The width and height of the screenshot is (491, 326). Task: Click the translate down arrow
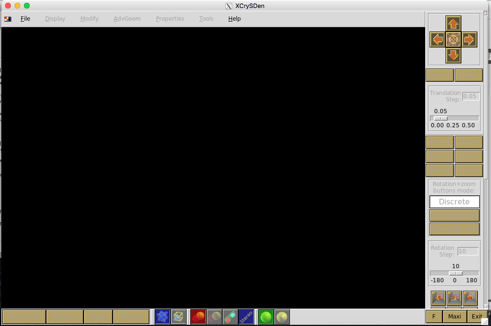(x=453, y=55)
